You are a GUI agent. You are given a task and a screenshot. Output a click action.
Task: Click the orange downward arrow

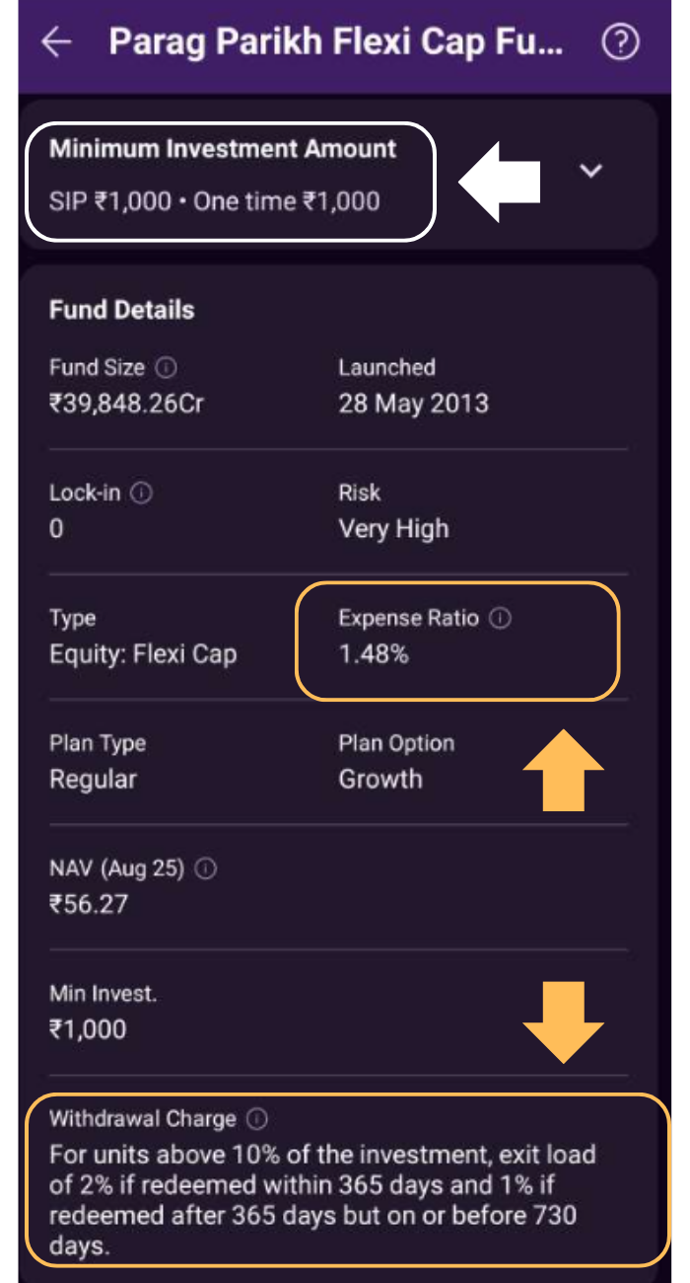562,1021
